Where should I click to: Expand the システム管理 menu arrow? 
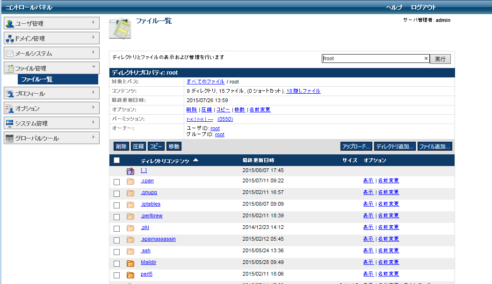click(x=94, y=122)
